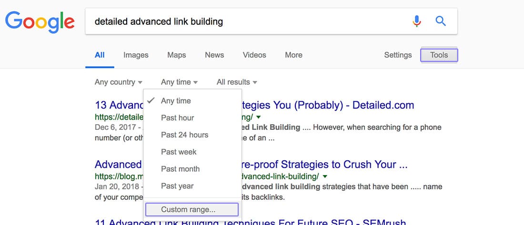Switch to the Images tab
This screenshot has height=225, width=524.
[x=136, y=55]
